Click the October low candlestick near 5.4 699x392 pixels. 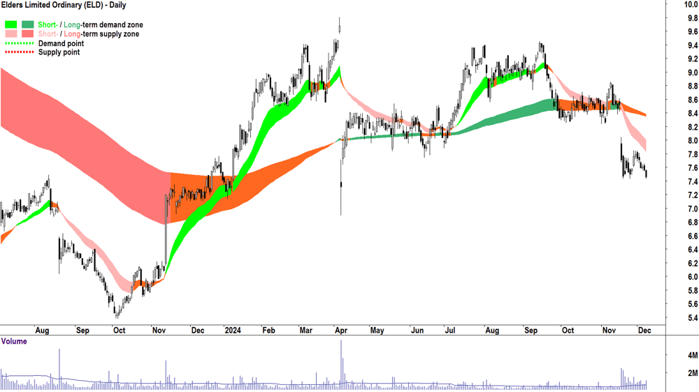tap(117, 314)
